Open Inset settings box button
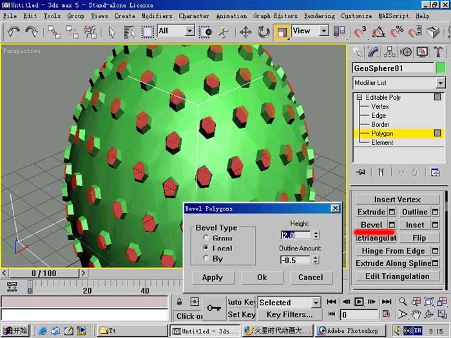Viewport: 451px width, 338px height. pos(435,225)
